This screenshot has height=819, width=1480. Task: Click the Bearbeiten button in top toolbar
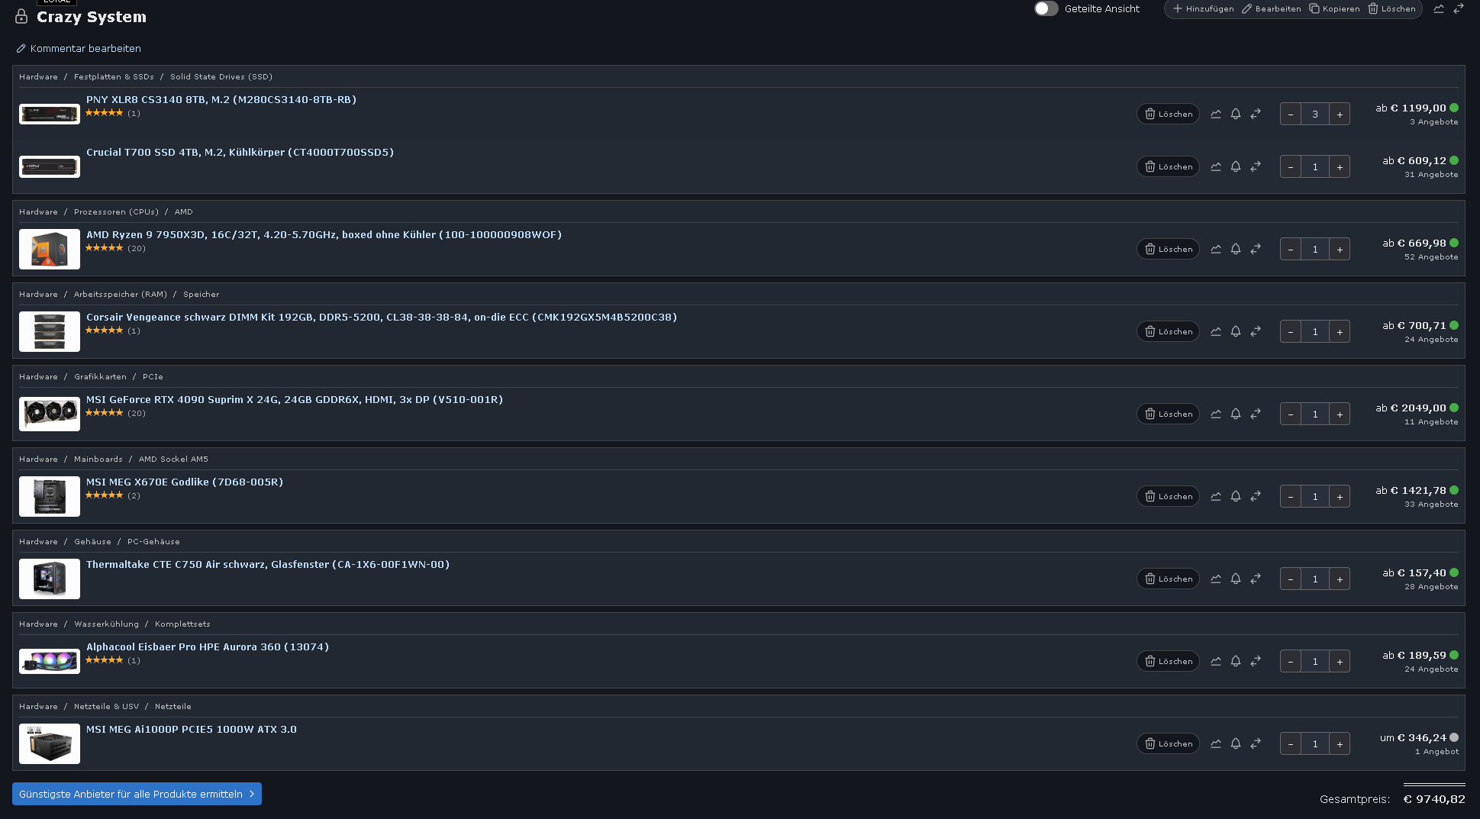[1272, 9]
